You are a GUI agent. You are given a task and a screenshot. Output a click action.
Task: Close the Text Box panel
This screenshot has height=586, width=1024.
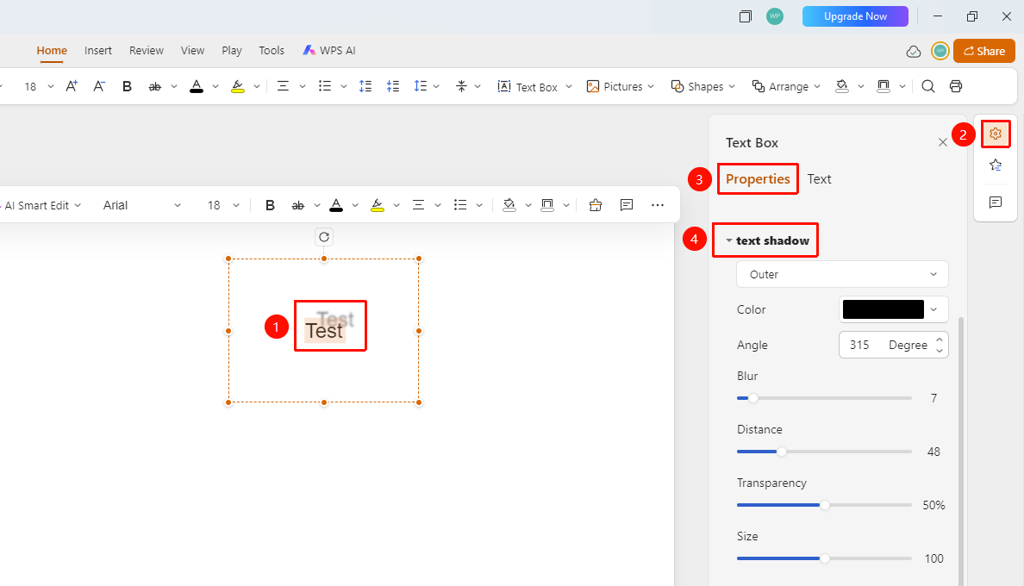point(942,142)
